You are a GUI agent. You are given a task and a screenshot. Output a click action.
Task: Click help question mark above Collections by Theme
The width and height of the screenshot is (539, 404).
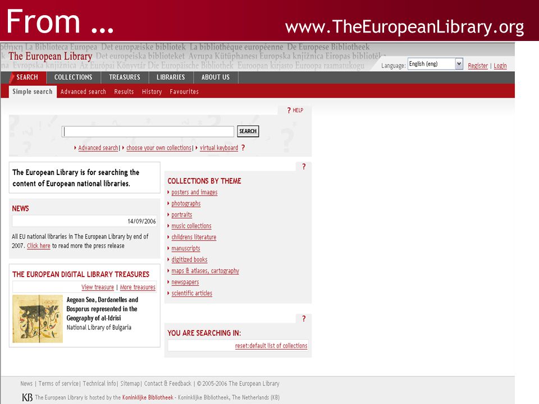click(x=304, y=167)
